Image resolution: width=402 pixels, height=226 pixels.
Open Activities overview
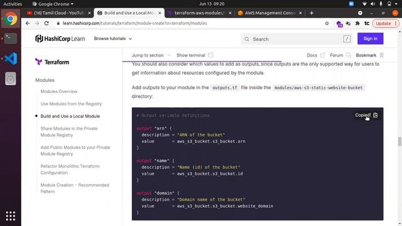13,4
